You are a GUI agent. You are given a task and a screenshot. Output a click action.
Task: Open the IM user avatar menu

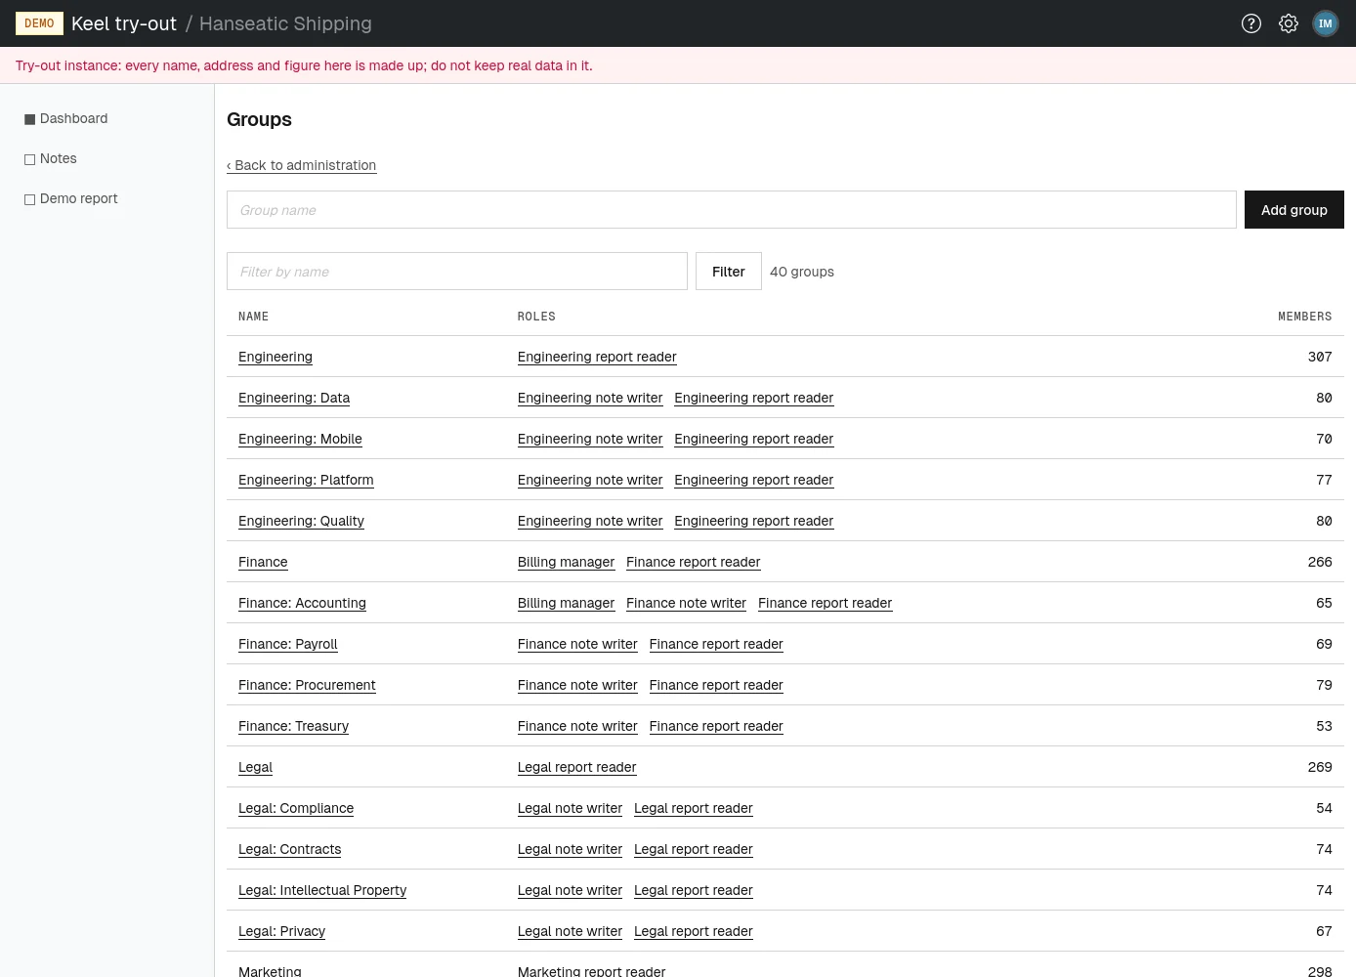click(1326, 23)
